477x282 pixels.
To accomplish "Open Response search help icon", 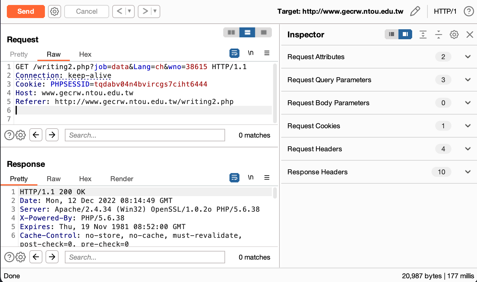I will (x=9, y=257).
